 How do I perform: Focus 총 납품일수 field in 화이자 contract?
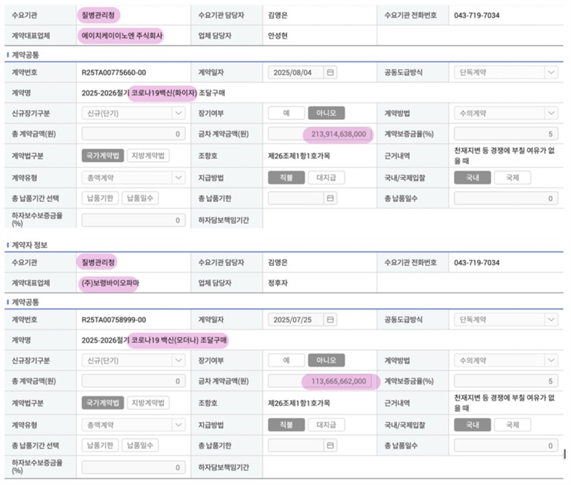click(x=506, y=198)
